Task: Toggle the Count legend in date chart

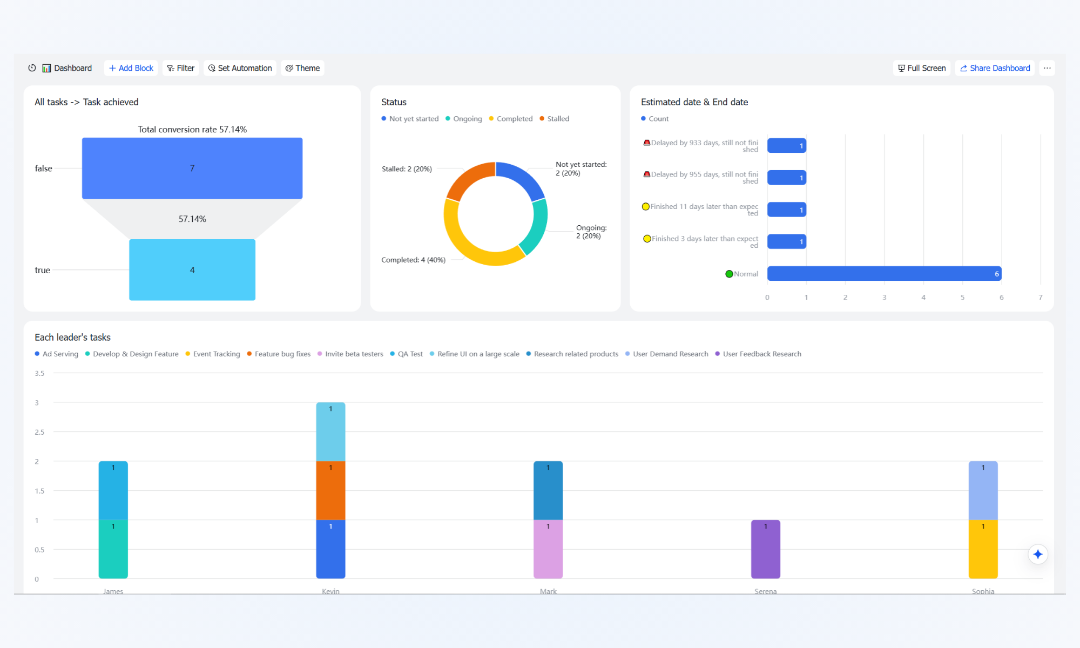Action: tap(654, 119)
